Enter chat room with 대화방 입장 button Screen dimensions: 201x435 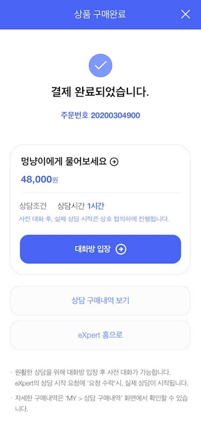pos(101,249)
